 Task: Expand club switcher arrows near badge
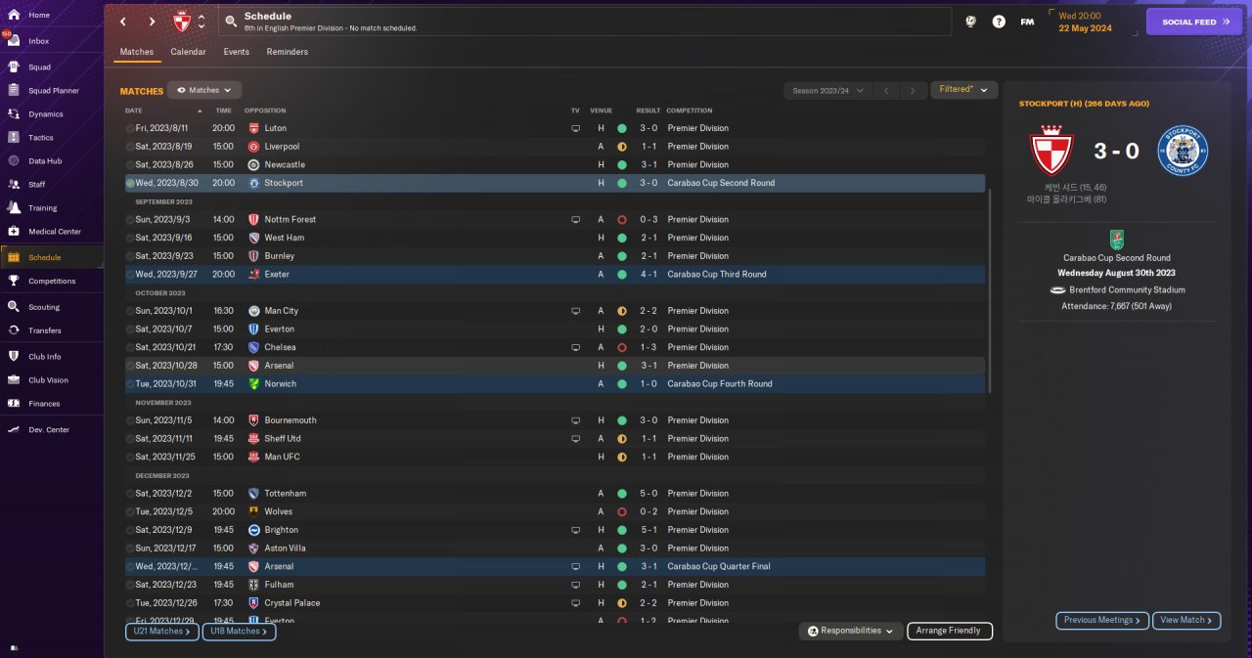(x=201, y=22)
